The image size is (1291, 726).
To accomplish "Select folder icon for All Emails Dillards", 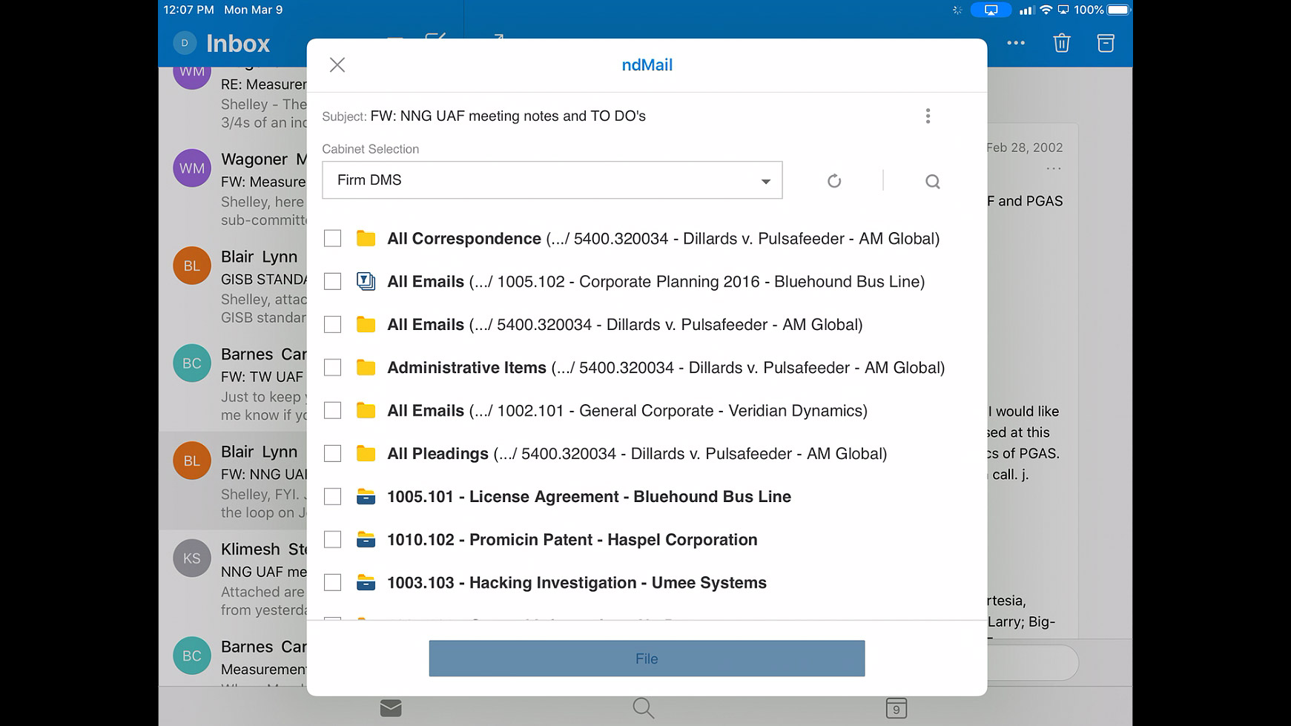I will (366, 325).
